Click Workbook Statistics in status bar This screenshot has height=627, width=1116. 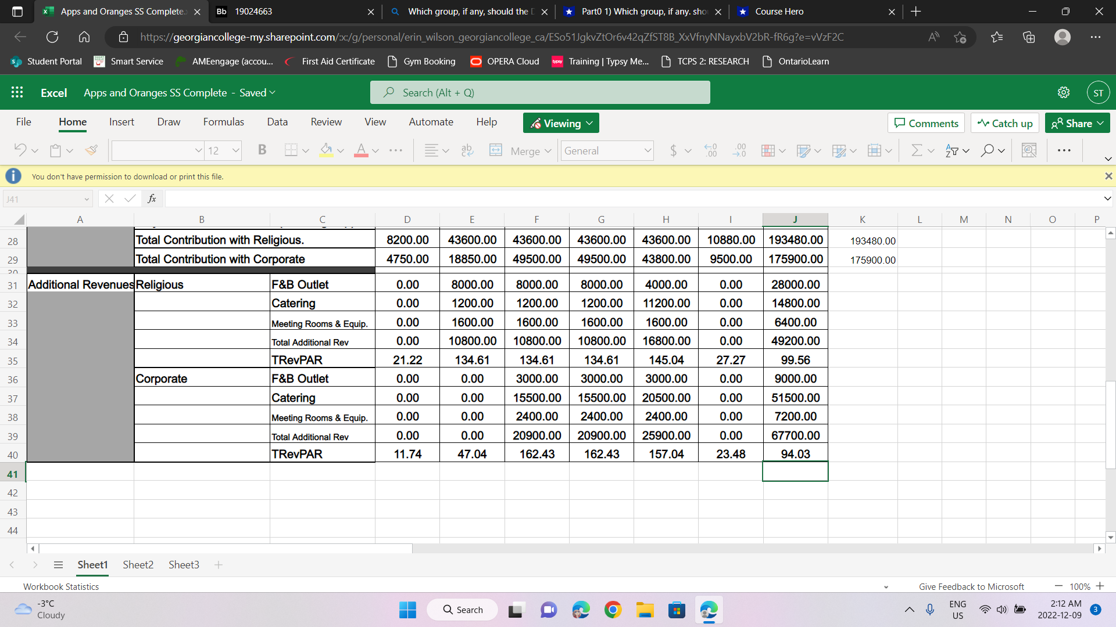tap(61, 586)
